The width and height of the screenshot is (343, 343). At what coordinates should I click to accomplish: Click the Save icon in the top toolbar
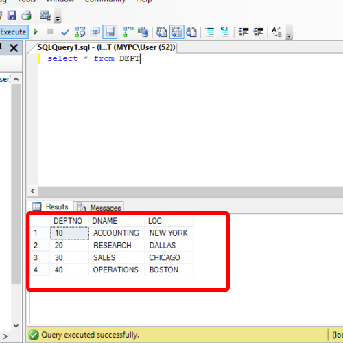(12, 15)
